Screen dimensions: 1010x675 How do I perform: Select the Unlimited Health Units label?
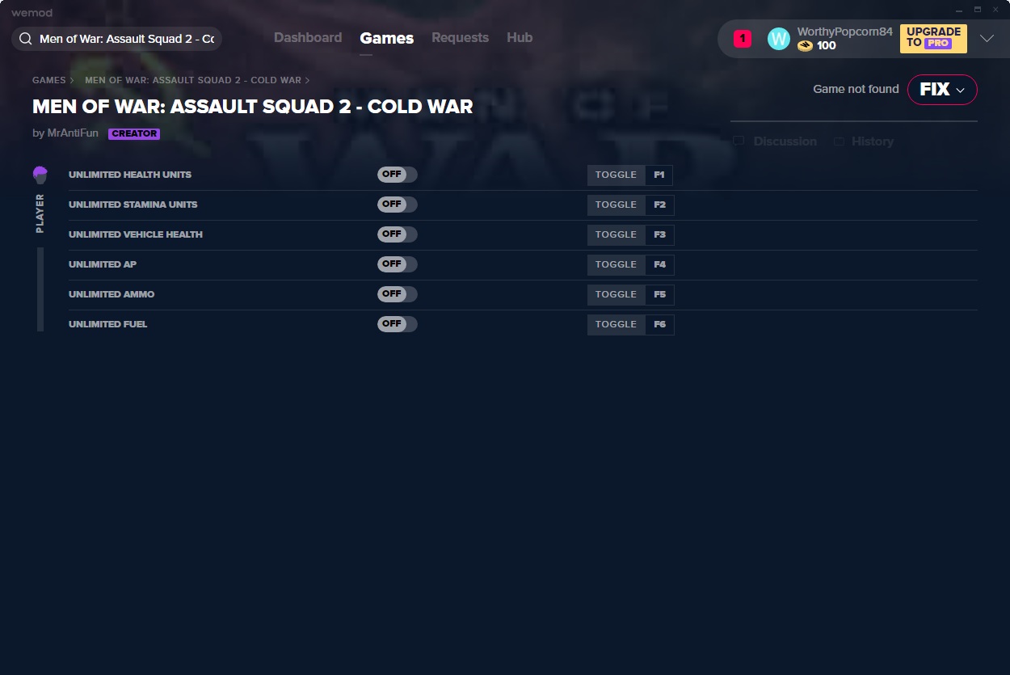[130, 175]
